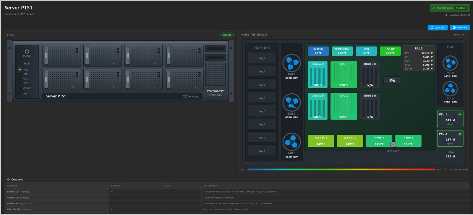This screenshot has height=215, width=473.
Task: Click the POWER OFF control row
Action: (237, 192)
